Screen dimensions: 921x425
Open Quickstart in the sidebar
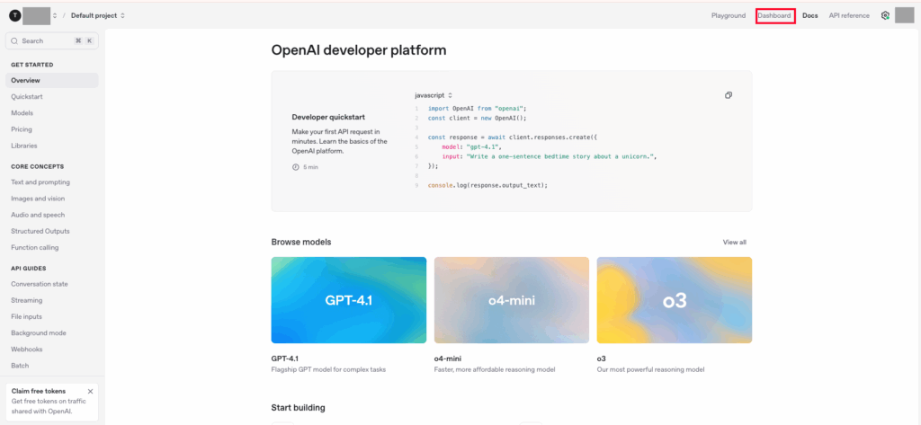tap(27, 96)
